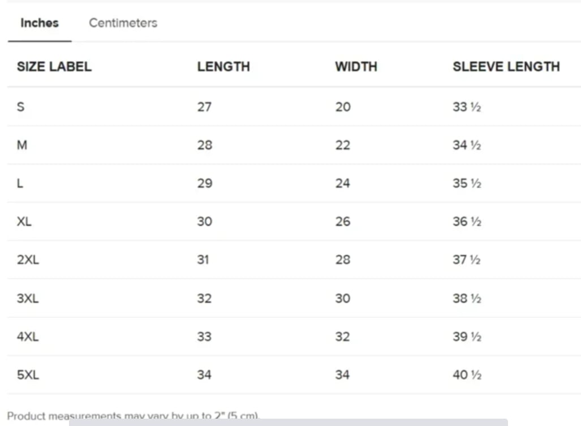
Task: Pick the 2XL size label cell
Action: (x=28, y=260)
